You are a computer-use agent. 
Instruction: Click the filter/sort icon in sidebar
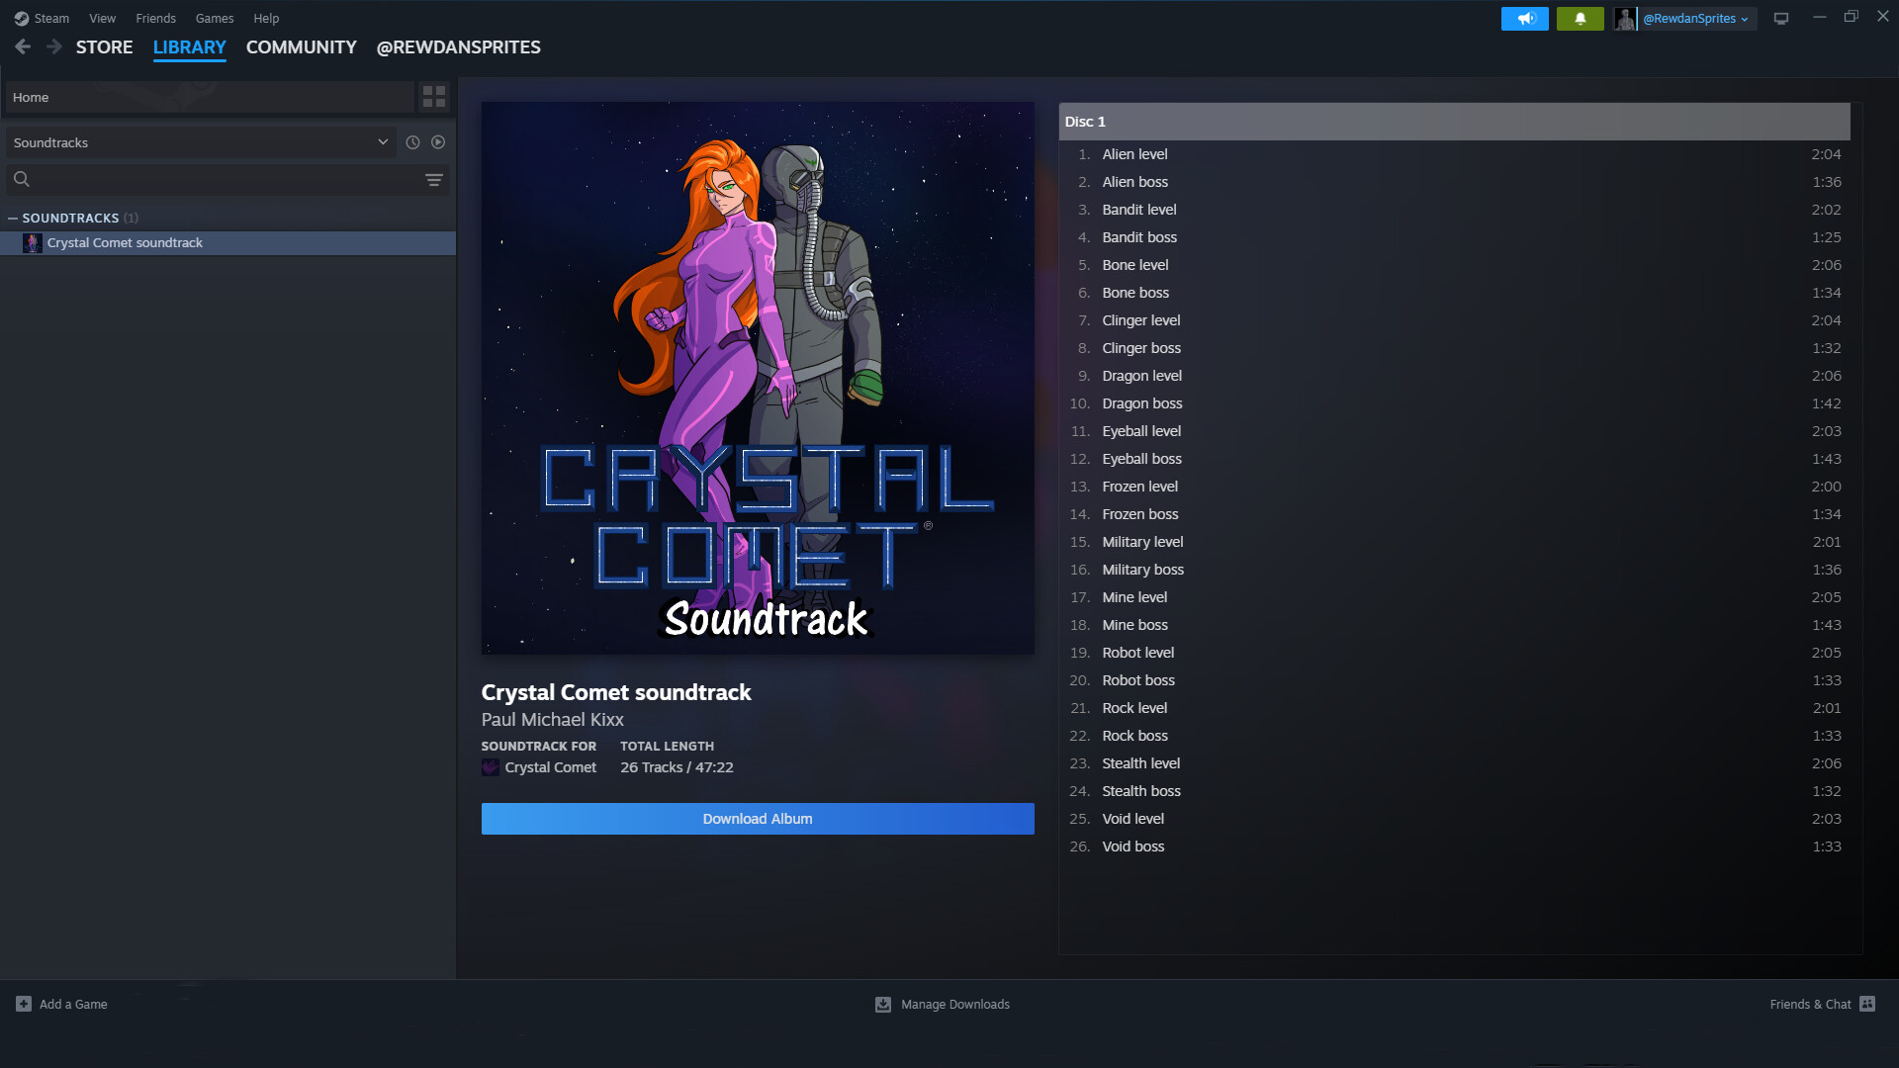point(434,180)
